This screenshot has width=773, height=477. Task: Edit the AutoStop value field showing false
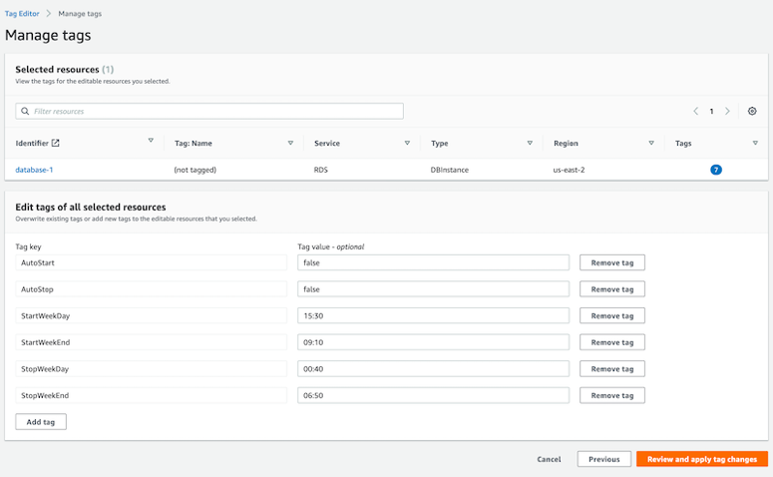(x=433, y=289)
